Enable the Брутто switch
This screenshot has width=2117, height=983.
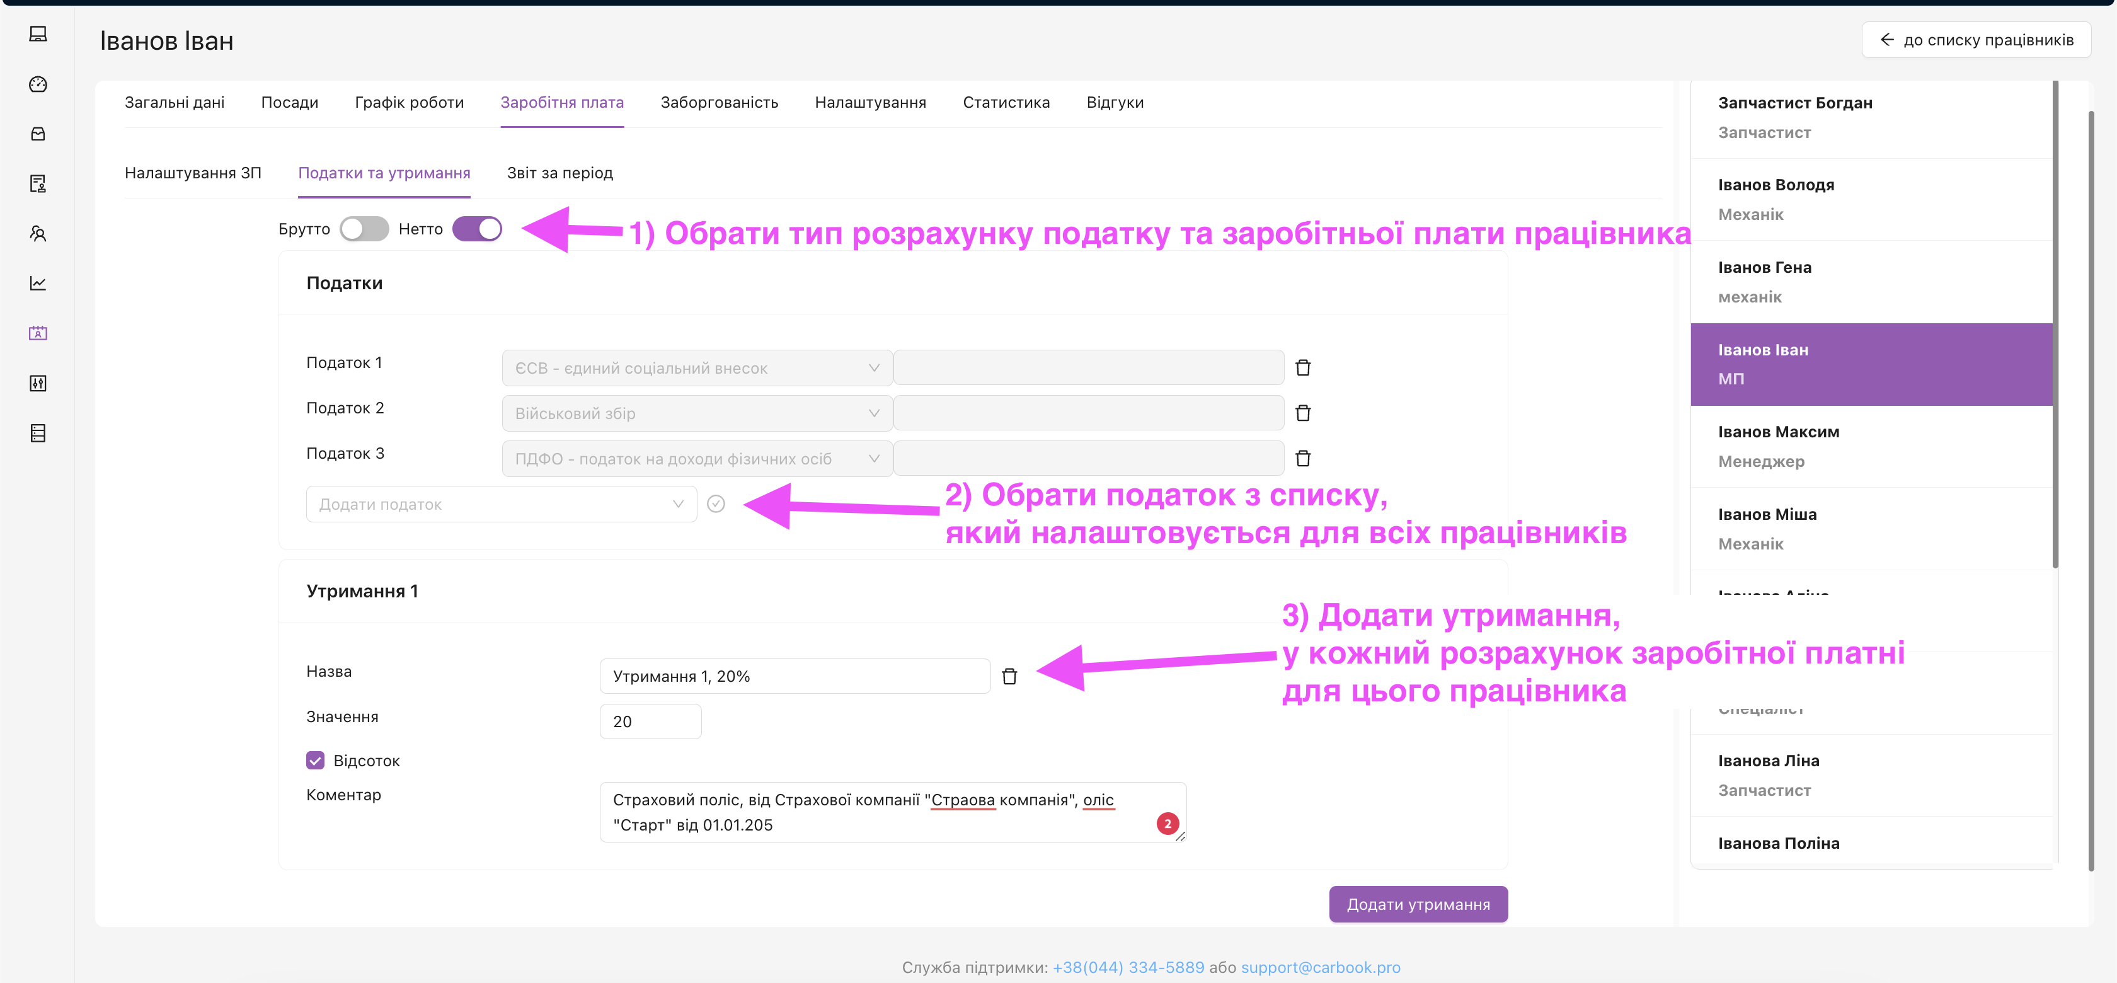tap(364, 229)
